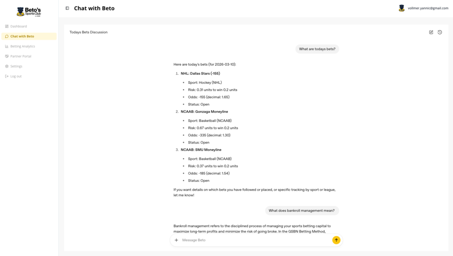
Task: Click the Betting Analytics chart icon
Action: pyautogui.click(x=7, y=46)
